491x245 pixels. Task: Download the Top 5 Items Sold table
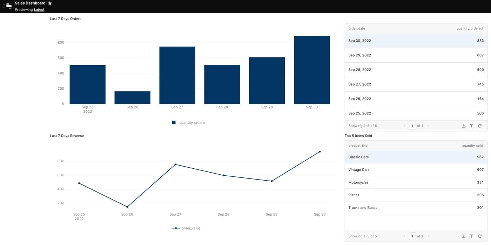(x=463, y=237)
